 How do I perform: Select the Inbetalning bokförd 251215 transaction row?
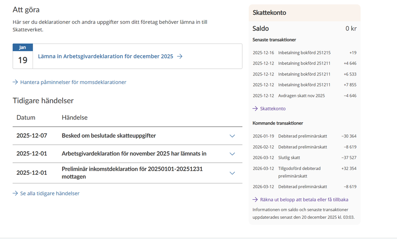point(304,52)
